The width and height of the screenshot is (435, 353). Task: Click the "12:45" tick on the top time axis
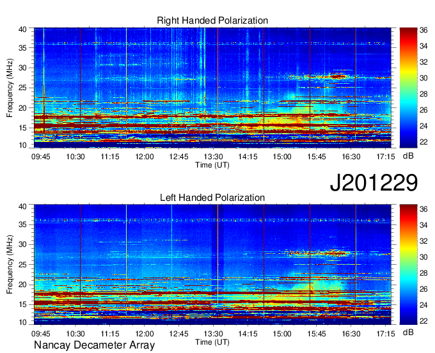pyautogui.click(x=178, y=157)
